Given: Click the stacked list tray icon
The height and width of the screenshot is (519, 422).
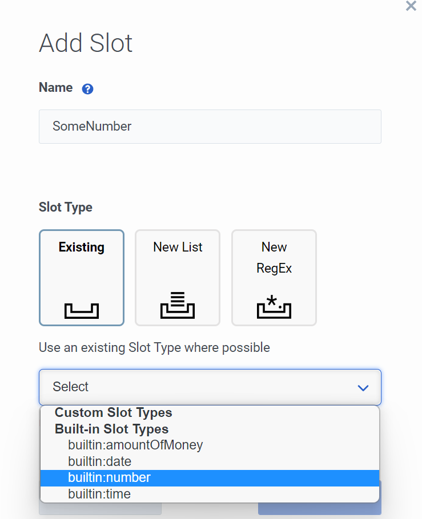Looking at the screenshot, I should pos(178,305).
